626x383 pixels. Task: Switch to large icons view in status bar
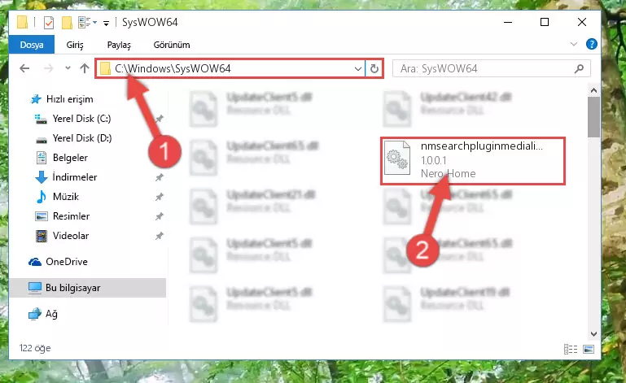589,349
